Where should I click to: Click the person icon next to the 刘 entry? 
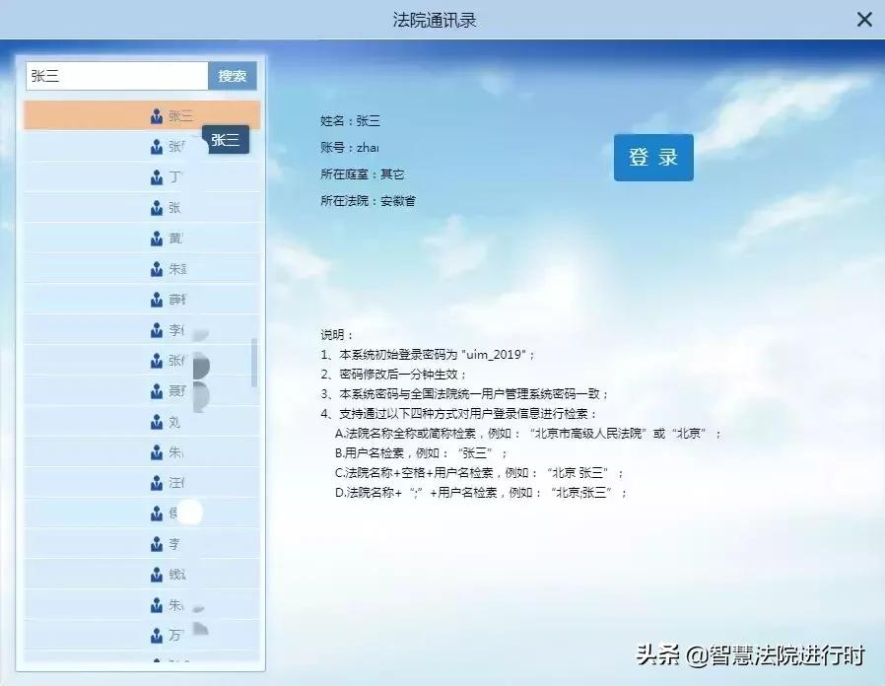click(x=159, y=421)
